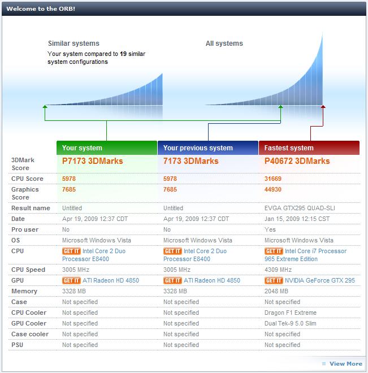
Task: Click GET IT badge for Fastest system CPU
Action: (274, 251)
